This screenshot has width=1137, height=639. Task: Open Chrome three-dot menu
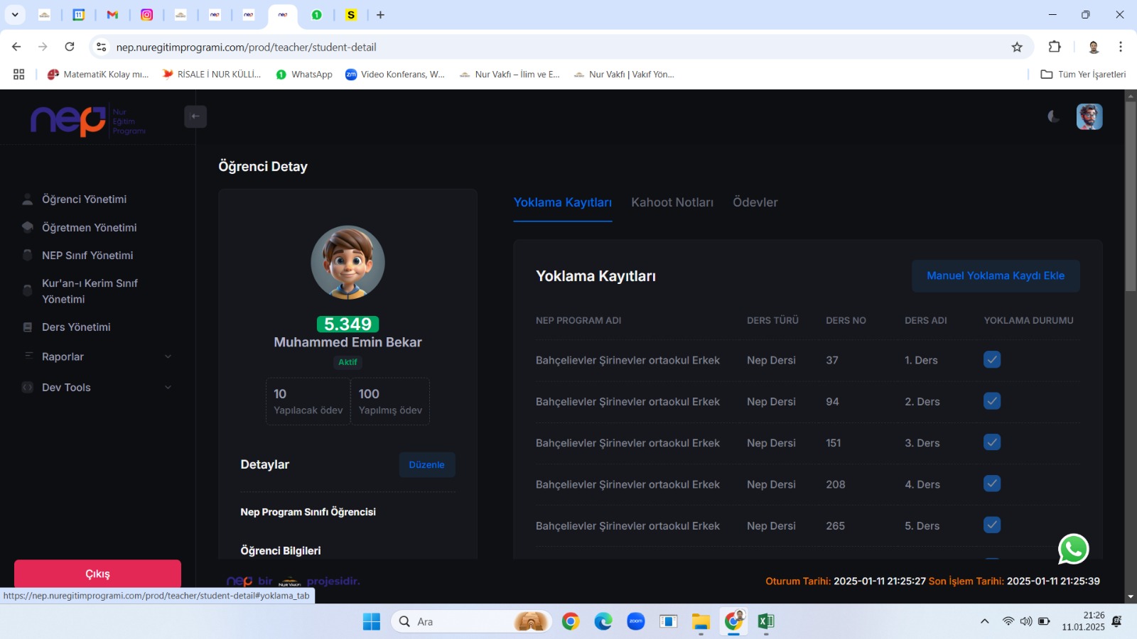click(x=1121, y=47)
